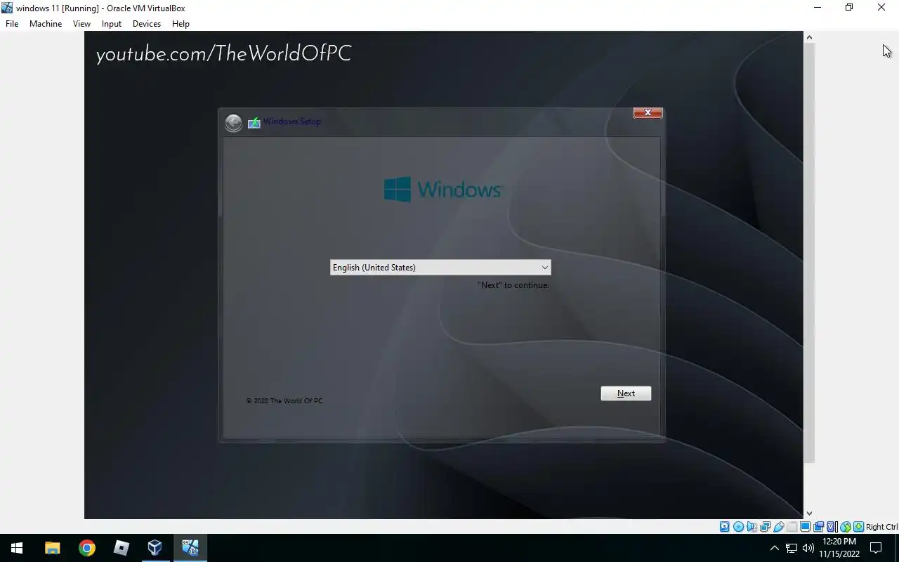Click the VM window scrollbar up arrow
Image resolution: width=899 pixels, height=562 pixels.
pyautogui.click(x=809, y=37)
